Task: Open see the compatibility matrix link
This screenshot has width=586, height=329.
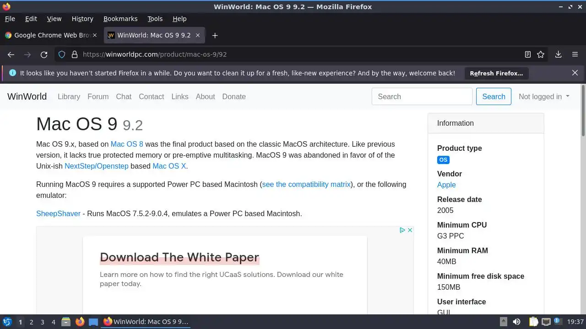Action: pos(306,184)
